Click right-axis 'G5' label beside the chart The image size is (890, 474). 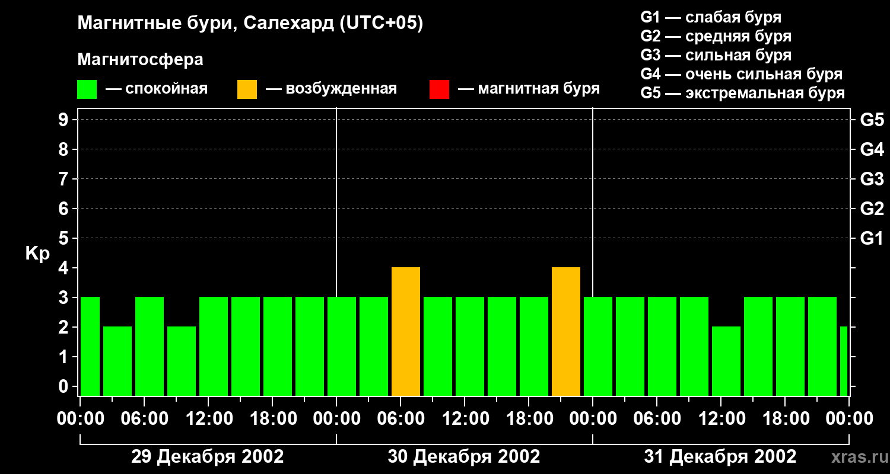click(872, 120)
